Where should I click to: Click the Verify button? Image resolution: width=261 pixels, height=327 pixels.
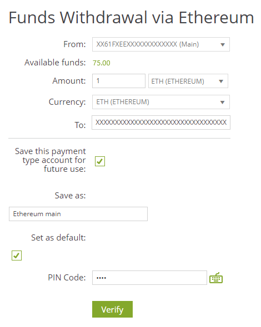[x=112, y=309]
